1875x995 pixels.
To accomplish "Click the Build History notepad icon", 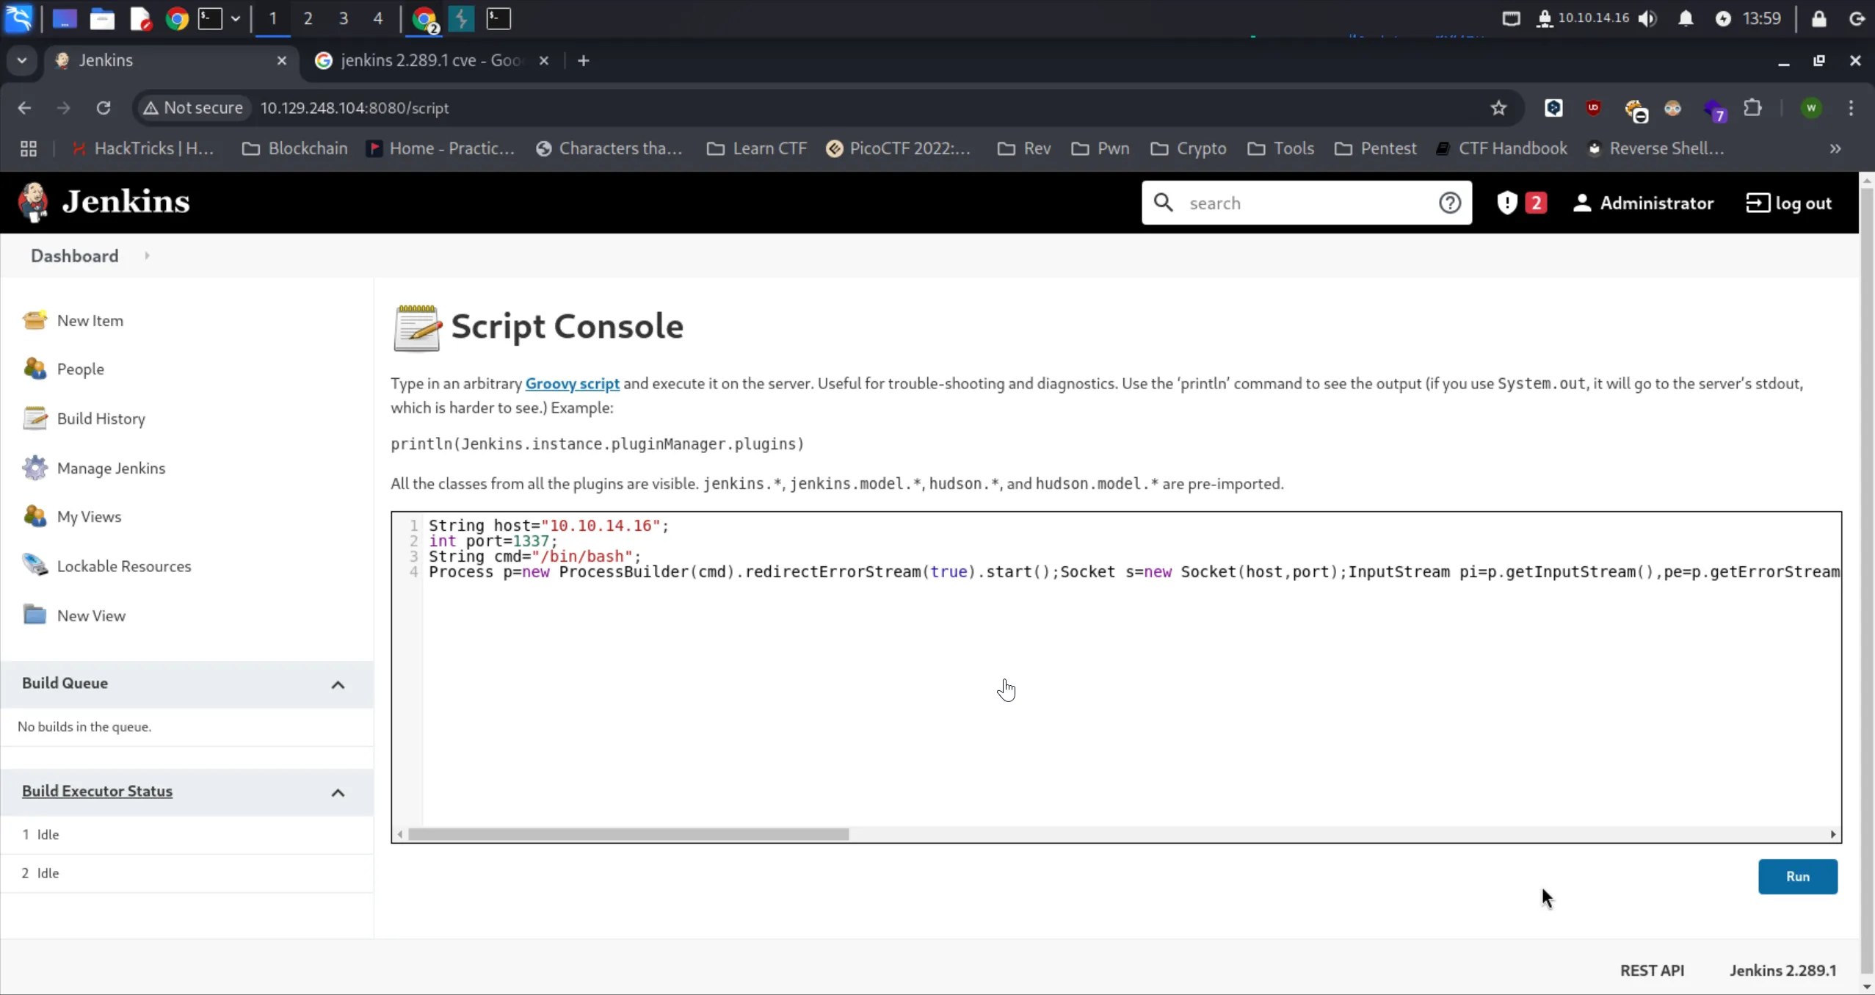I will (35, 418).
